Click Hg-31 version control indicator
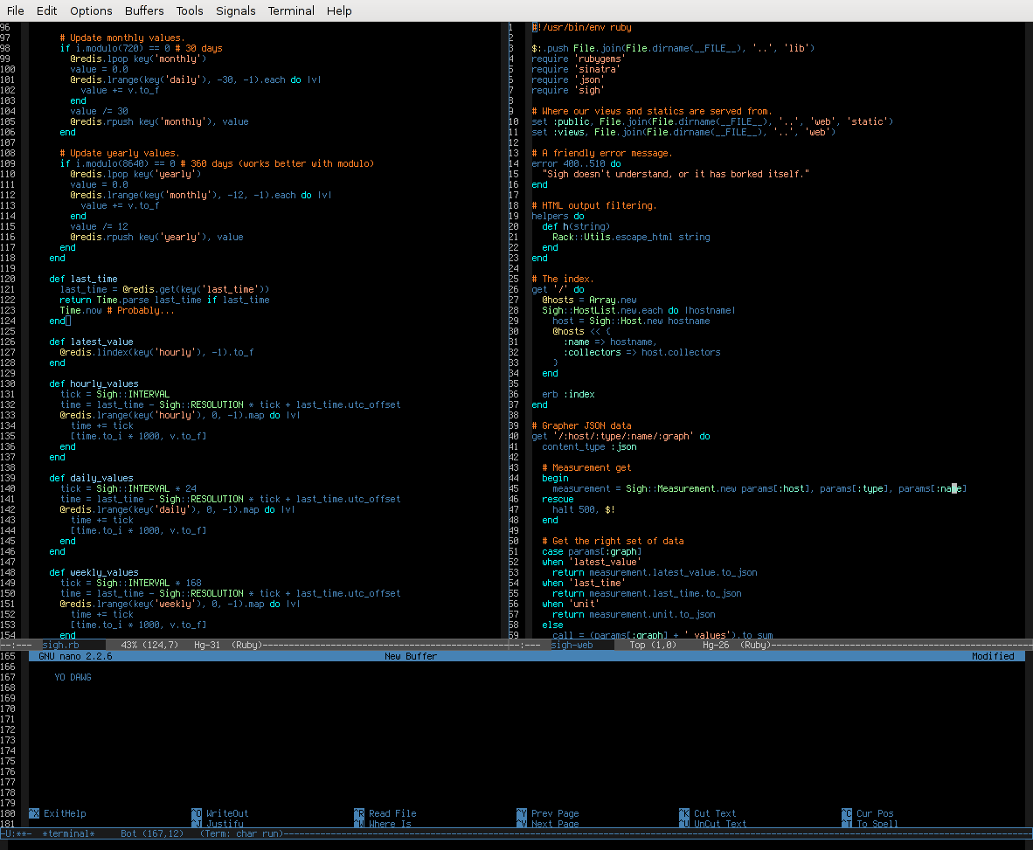This screenshot has width=1033, height=850. [x=207, y=645]
